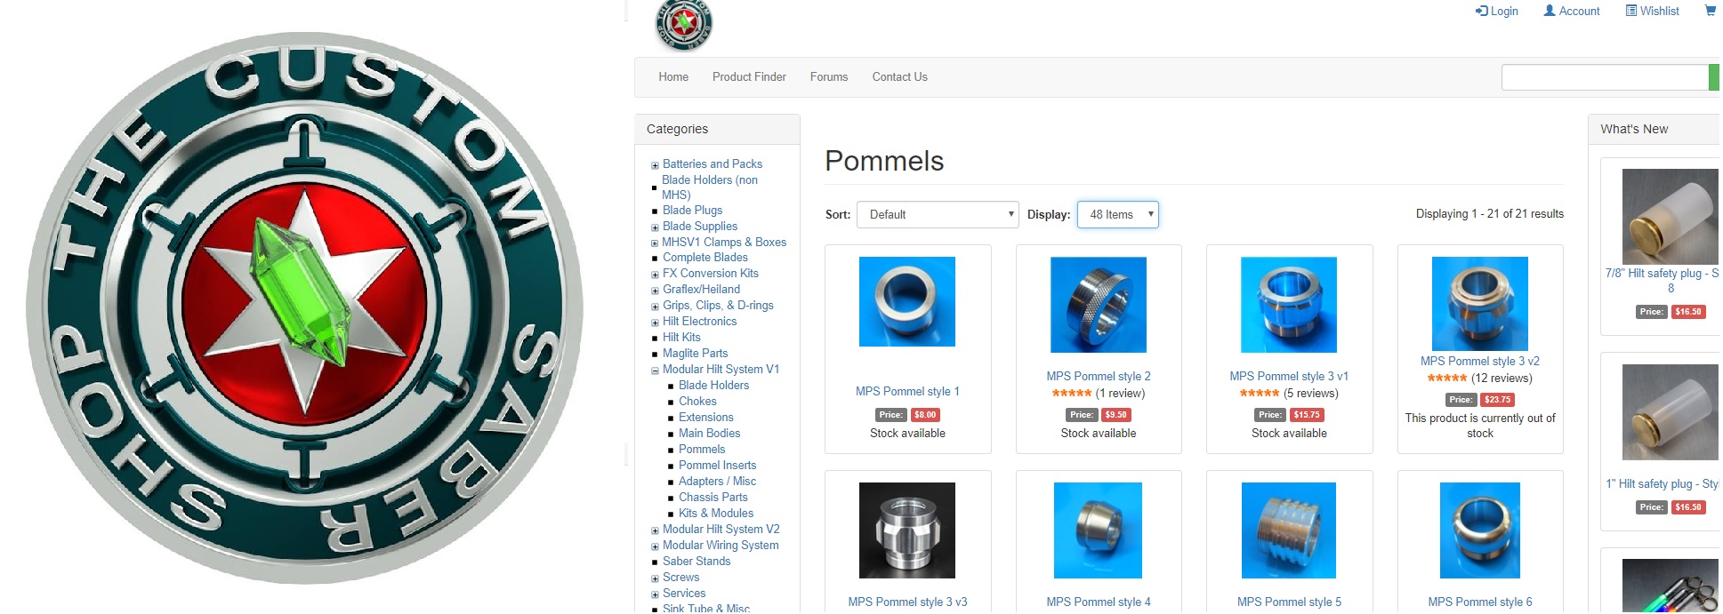Open the Sort Default dropdown
The width and height of the screenshot is (1723, 614).
[938, 214]
